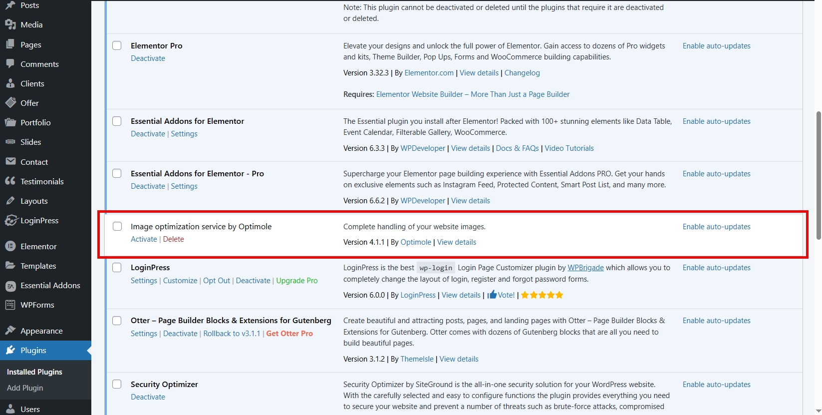Delete the Optimole image optimization plugin
Image resolution: width=822 pixels, height=415 pixels.
(174, 239)
